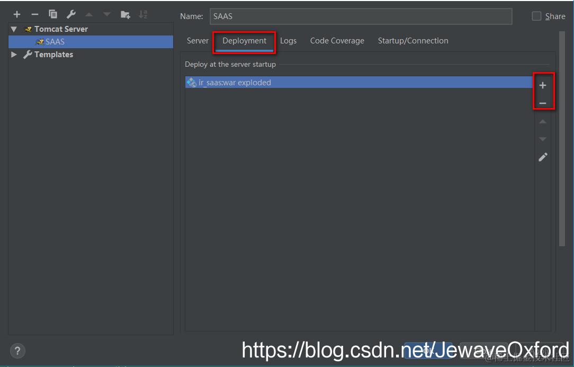The width and height of the screenshot is (574, 367).
Task: Move deployment artifact down
Action: [x=543, y=139]
